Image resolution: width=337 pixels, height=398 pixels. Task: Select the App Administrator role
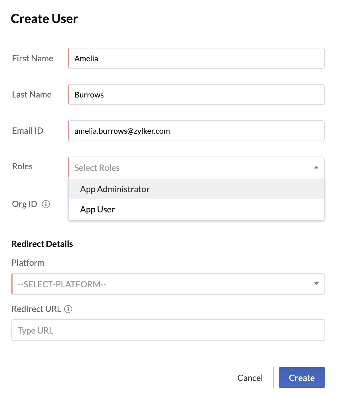[114, 189]
